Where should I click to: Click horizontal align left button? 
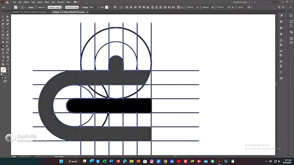(x=127, y=7)
